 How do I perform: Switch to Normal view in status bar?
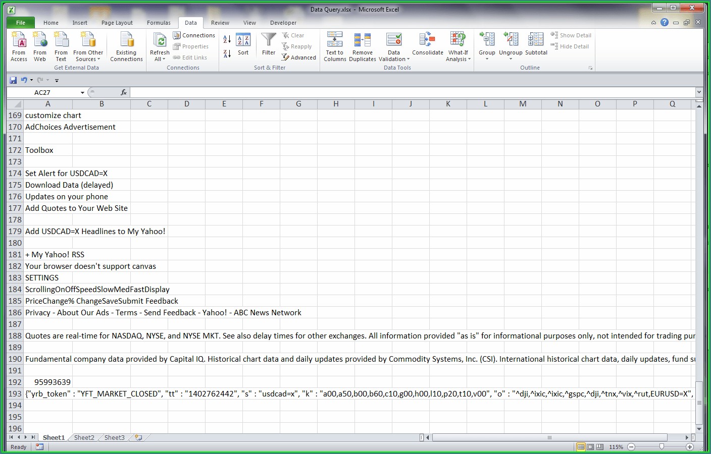tap(581, 447)
